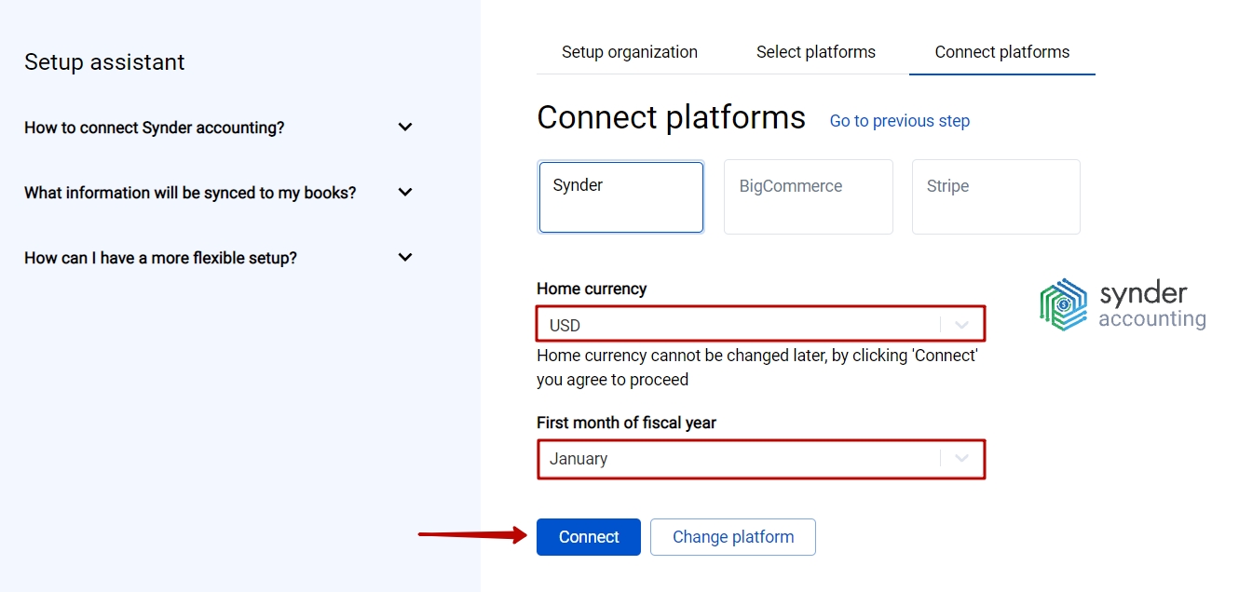Expand 'How can I have a more flexible setup?' chevron
The height and width of the screenshot is (592, 1239).
(x=405, y=257)
